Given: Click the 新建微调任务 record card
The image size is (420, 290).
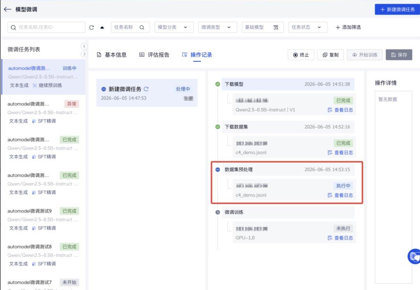Looking at the screenshot, I should point(147,93).
